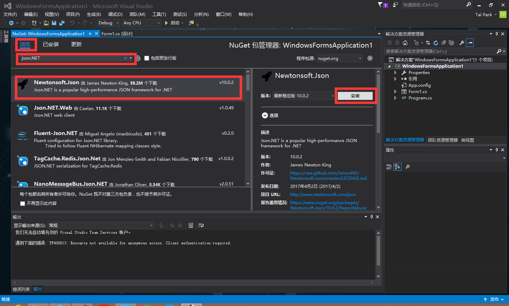Open the version dropdown 最新稳定版 10.0.2

pyautogui.click(x=303, y=96)
